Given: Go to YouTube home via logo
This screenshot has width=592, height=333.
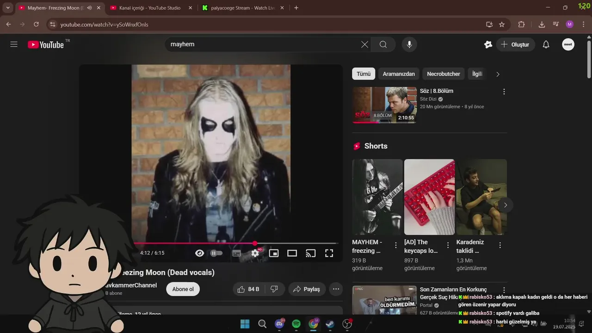Looking at the screenshot, I should (45, 44).
